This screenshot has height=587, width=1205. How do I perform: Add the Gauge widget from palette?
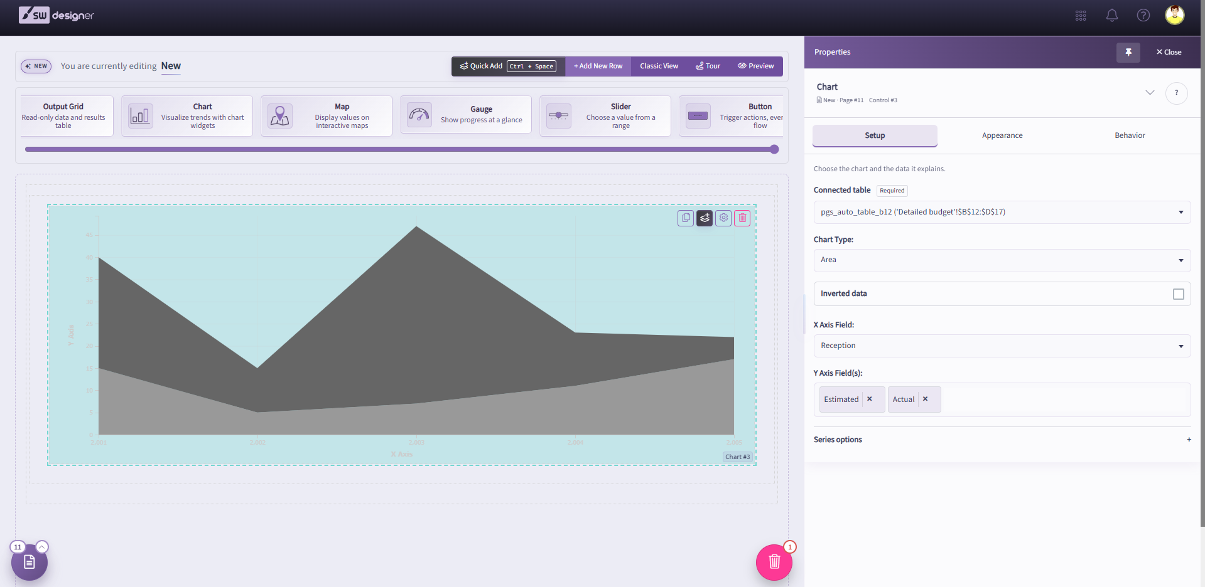466,116
